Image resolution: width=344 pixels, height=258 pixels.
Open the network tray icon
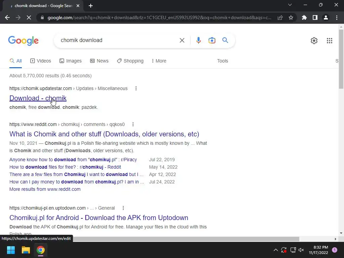[293, 250]
